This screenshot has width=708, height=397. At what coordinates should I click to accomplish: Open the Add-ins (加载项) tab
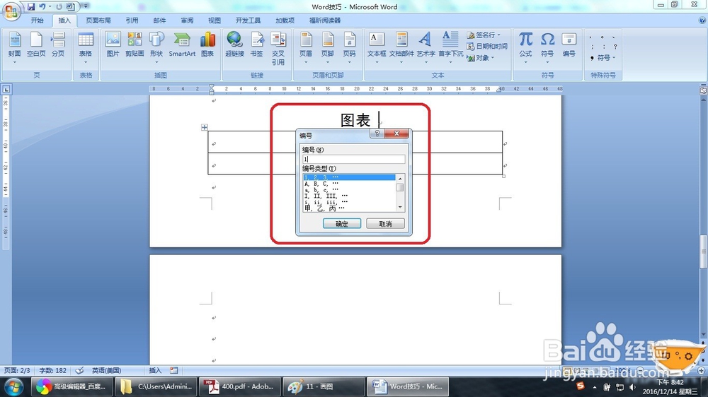coord(285,20)
